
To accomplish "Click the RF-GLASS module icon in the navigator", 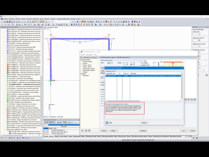I will pos(8,106).
